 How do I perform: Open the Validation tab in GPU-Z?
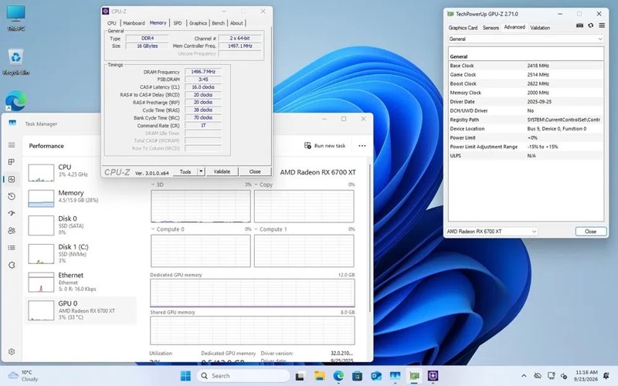pos(540,28)
